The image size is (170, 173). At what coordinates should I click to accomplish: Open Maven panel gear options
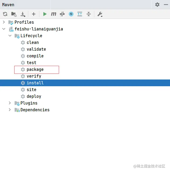(157, 5)
